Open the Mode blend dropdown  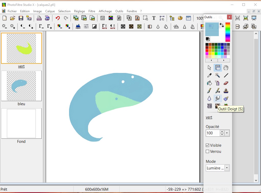coord(227,168)
